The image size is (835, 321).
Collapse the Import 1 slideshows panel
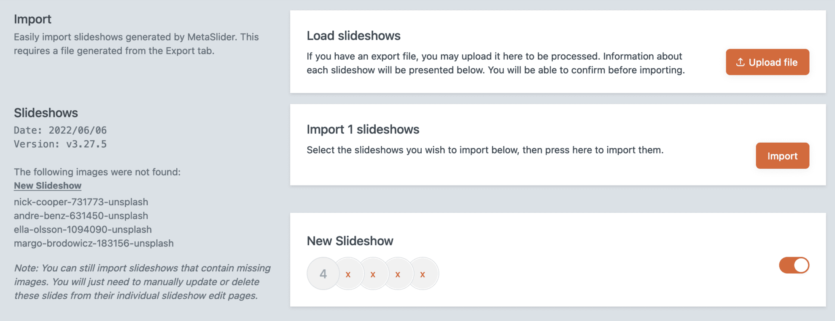[x=363, y=130]
